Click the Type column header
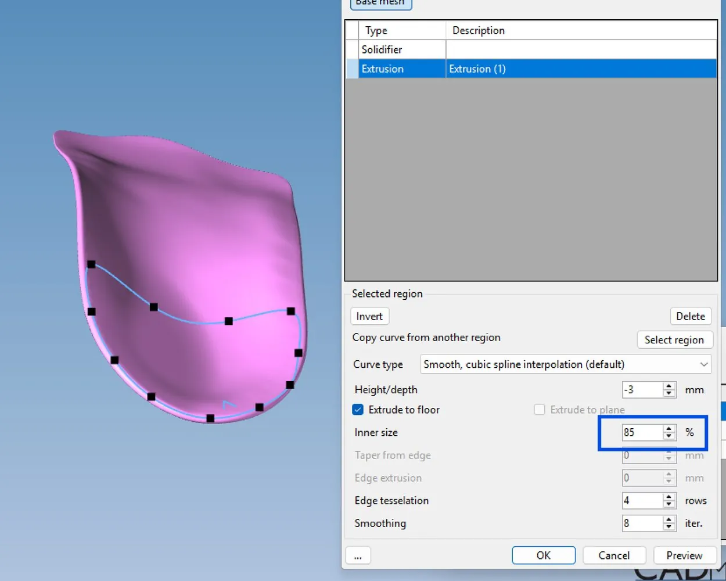The width and height of the screenshot is (726, 581). tap(402, 30)
